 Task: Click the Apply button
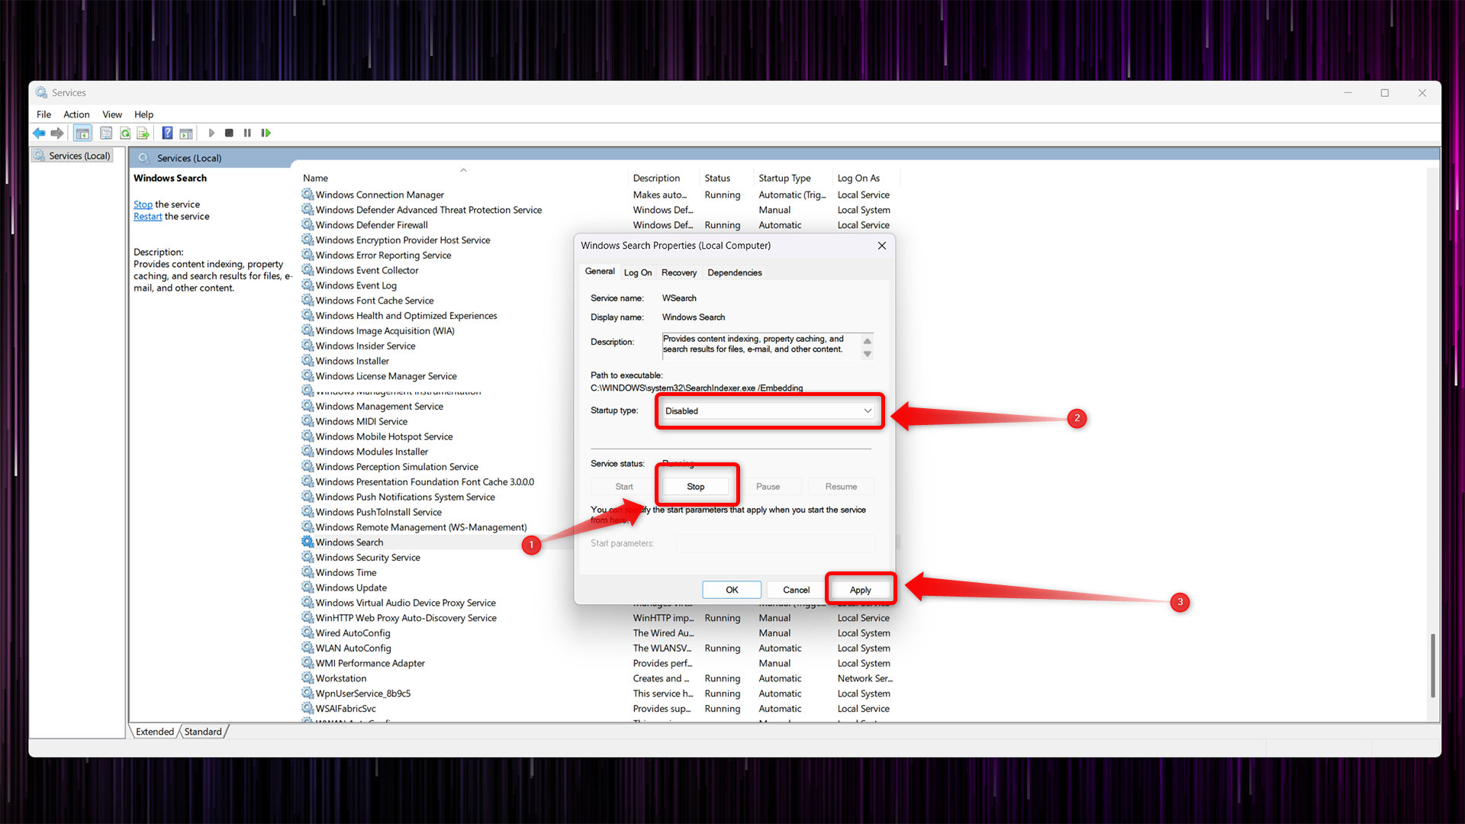[x=860, y=590]
